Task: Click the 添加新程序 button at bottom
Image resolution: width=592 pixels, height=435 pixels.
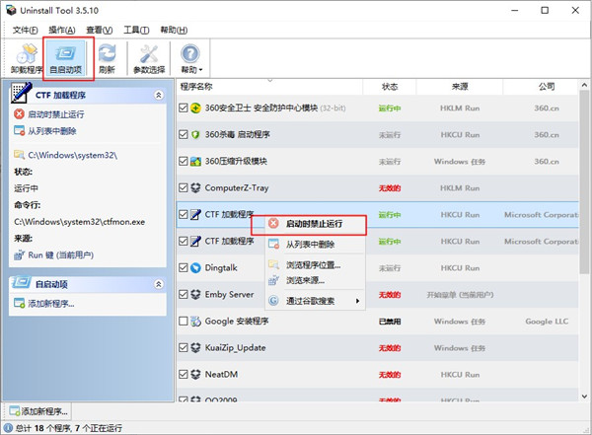Action: click(x=37, y=410)
